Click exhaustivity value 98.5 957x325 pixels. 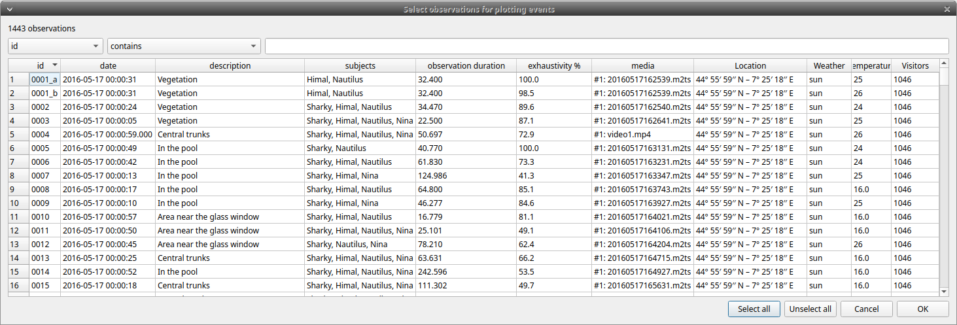(554, 93)
